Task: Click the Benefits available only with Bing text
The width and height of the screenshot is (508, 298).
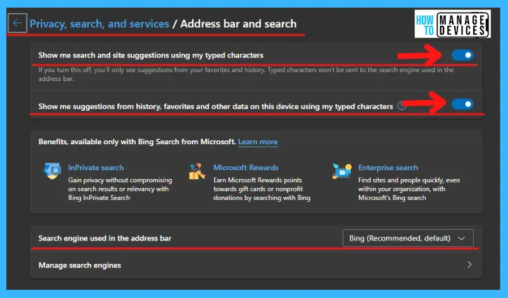Action: (137, 142)
